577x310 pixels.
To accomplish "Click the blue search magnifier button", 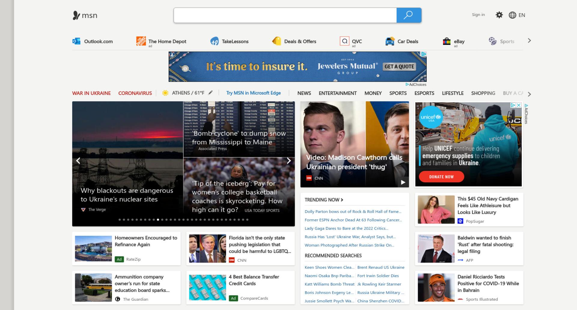I will (409, 15).
